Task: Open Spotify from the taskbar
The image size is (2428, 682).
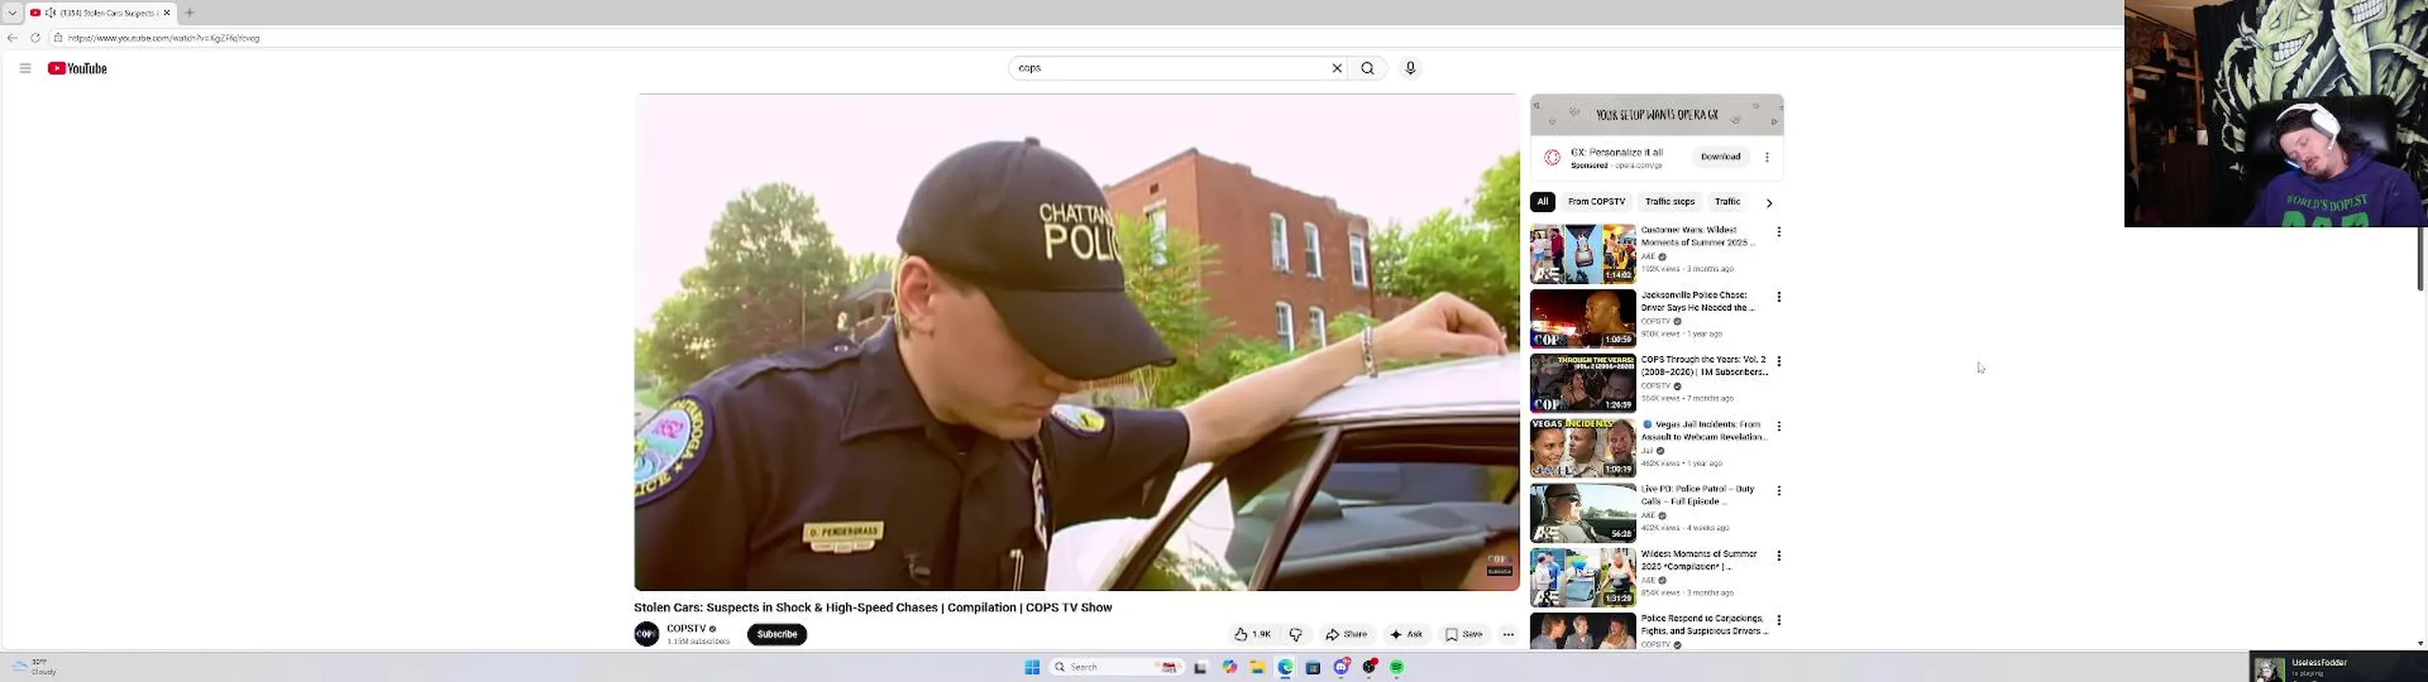Action: click(x=1397, y=668)
